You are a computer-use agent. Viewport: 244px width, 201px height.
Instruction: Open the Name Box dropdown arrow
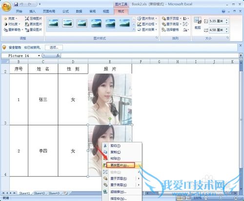(x=39, y=56)
